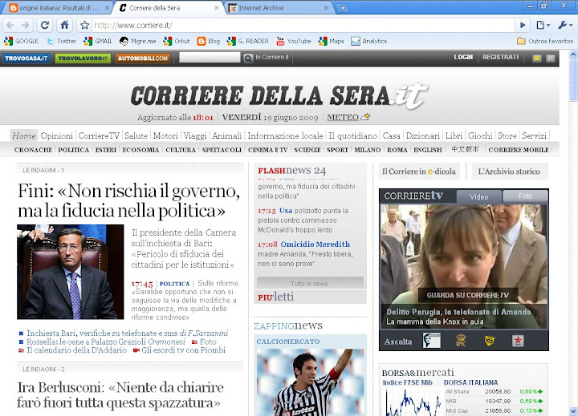Open the GMAIL bookmark
578x416 pixels.
(98, 41)
